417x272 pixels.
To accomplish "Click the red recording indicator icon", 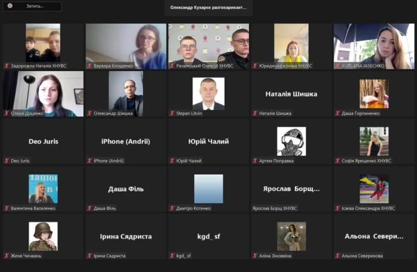I will (x=10, y=5).
